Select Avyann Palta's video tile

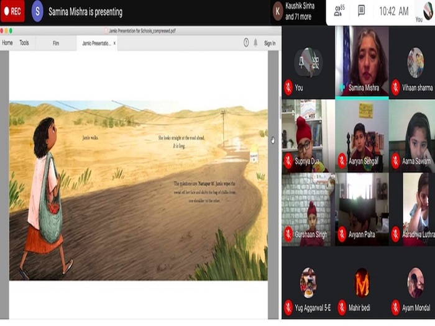pos(362,210)
